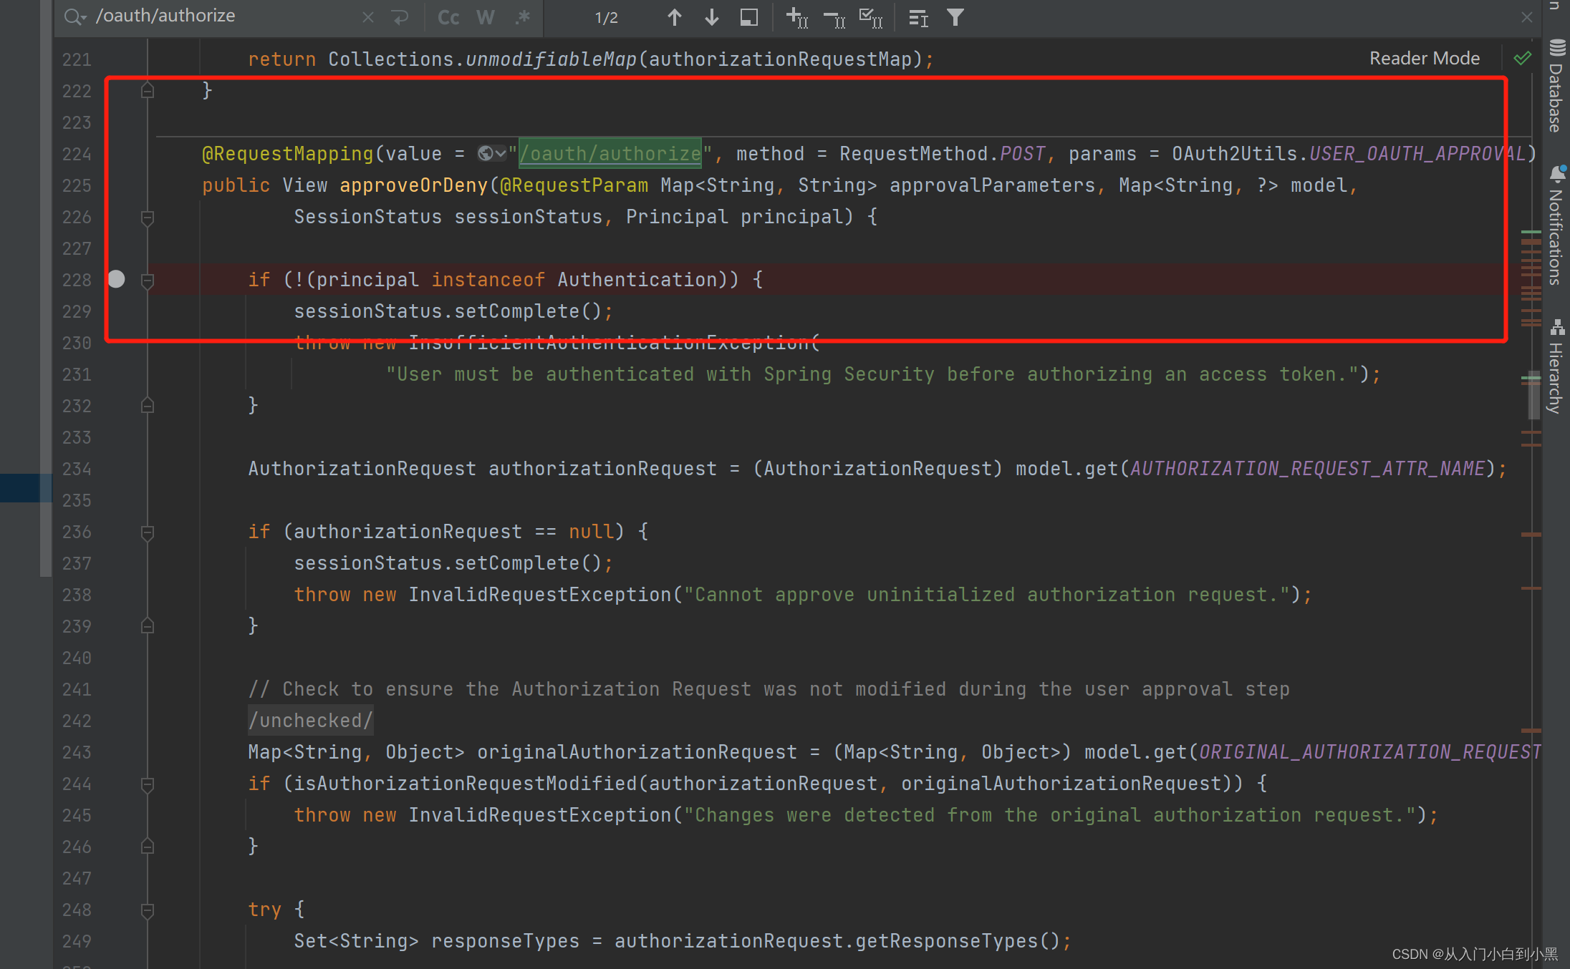Unselect occurrence icon in search bar

point(834,17)
